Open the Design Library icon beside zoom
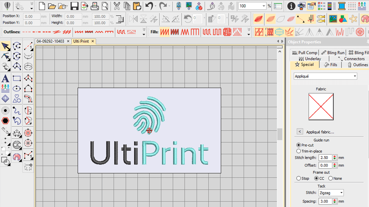The image size is (369, 207). point(278,6)
